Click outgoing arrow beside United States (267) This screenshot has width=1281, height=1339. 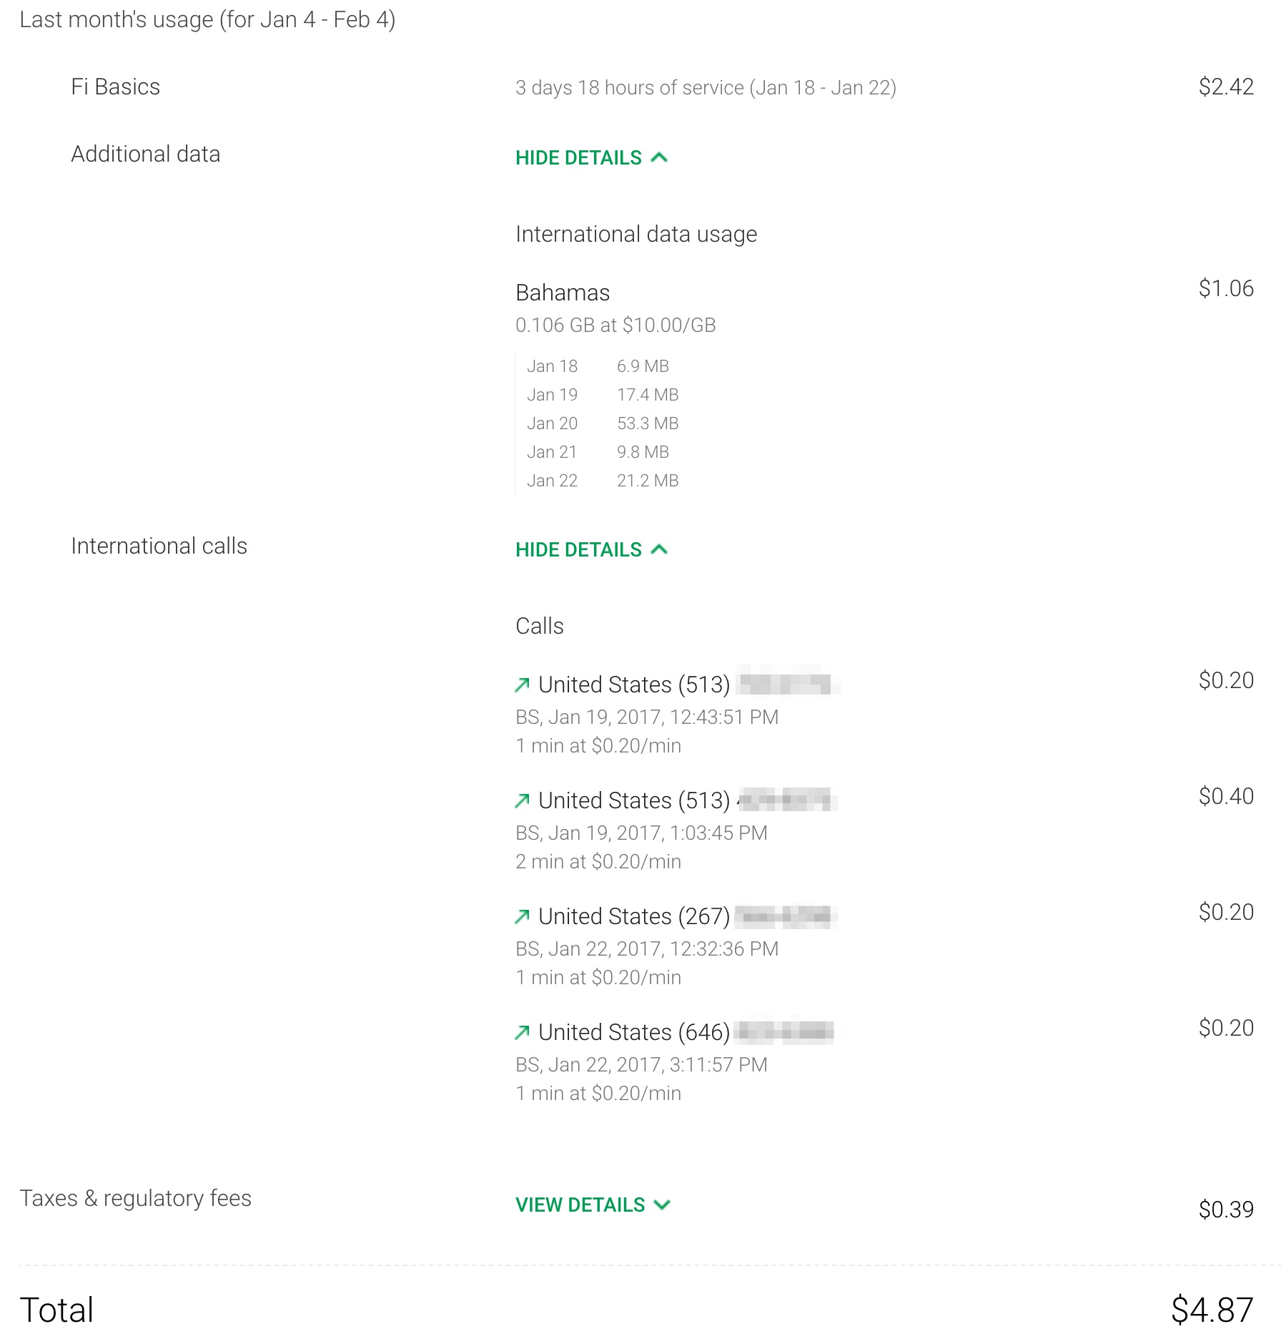[x=523, y=916]
